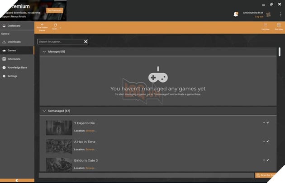The height and width of the screenshot is (183, 285).
Task: Collapse the Managed (0) section
Action: (x=44, y=52)
